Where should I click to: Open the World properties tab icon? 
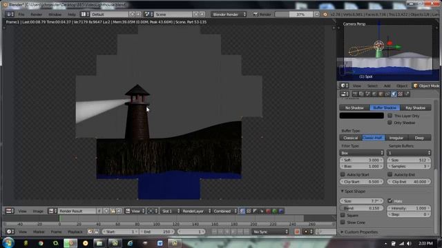click(x=374, y=94)
